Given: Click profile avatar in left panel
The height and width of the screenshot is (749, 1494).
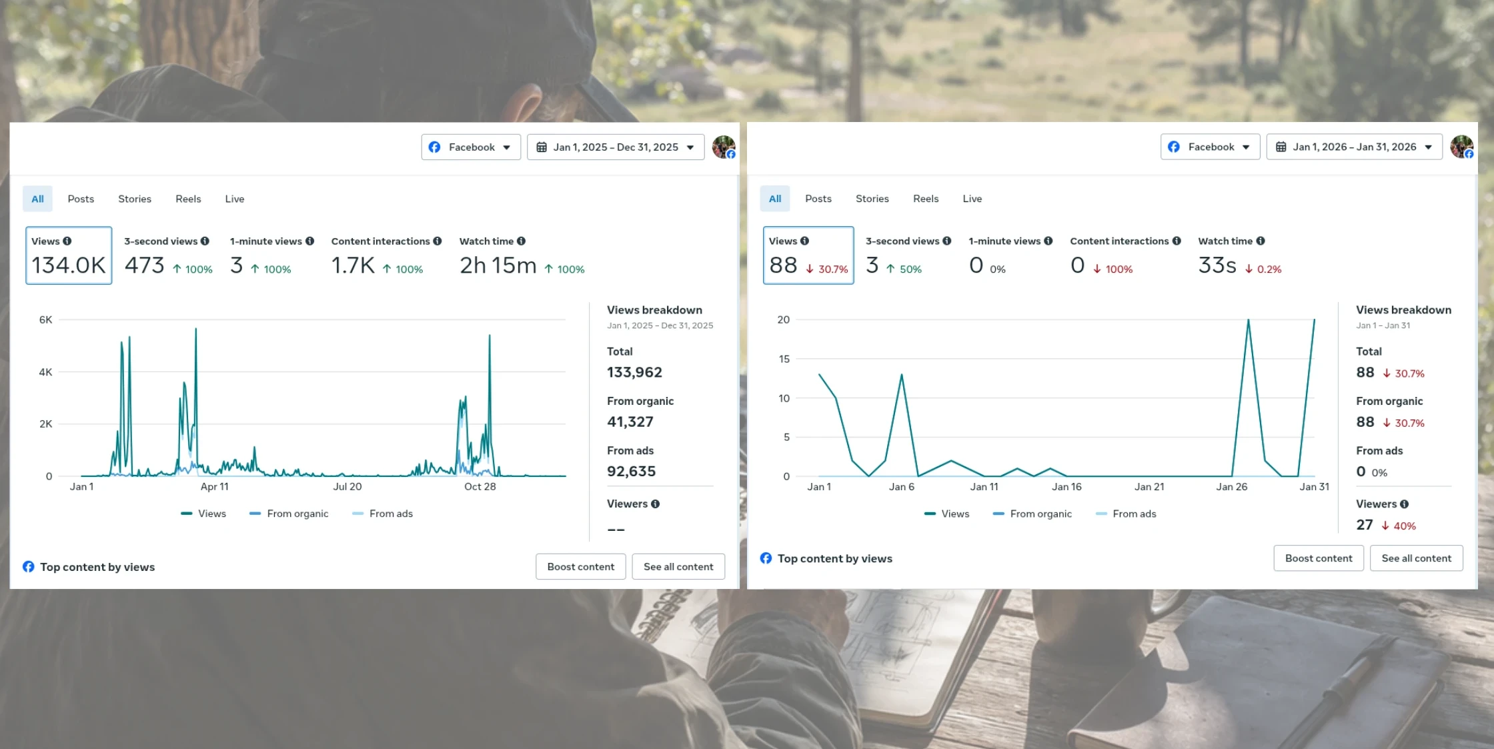Looking at the screenshot, I should coord(723,147).
